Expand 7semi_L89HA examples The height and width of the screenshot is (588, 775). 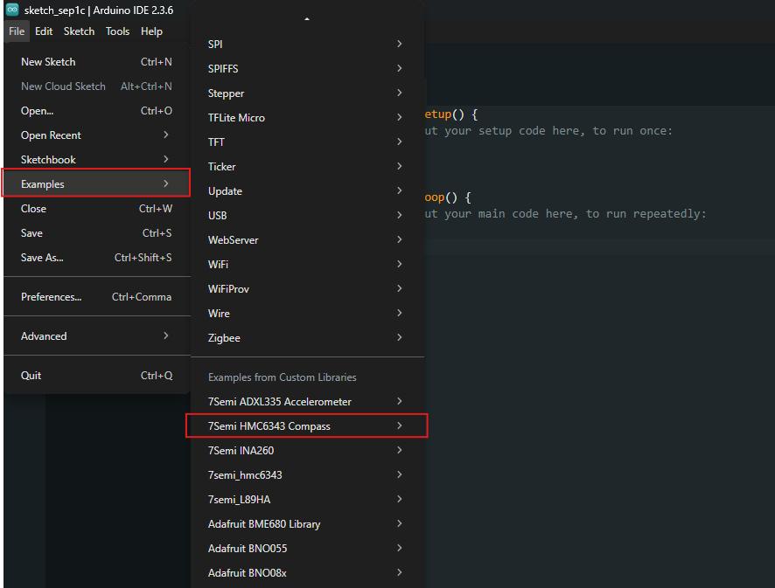(307, 499)
